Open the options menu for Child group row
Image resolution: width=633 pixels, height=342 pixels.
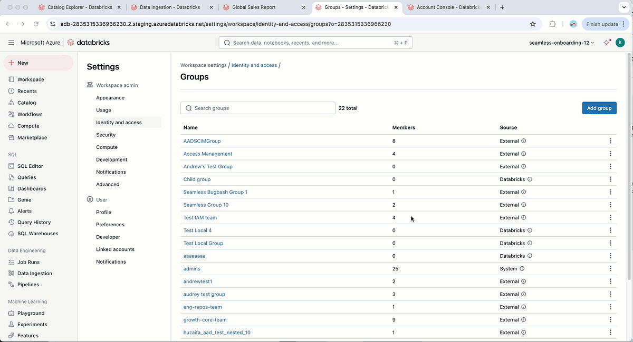[610, 179]
